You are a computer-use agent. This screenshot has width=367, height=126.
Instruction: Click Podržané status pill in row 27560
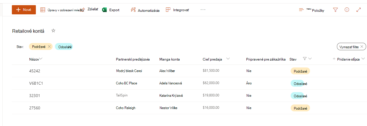(300, 108)
